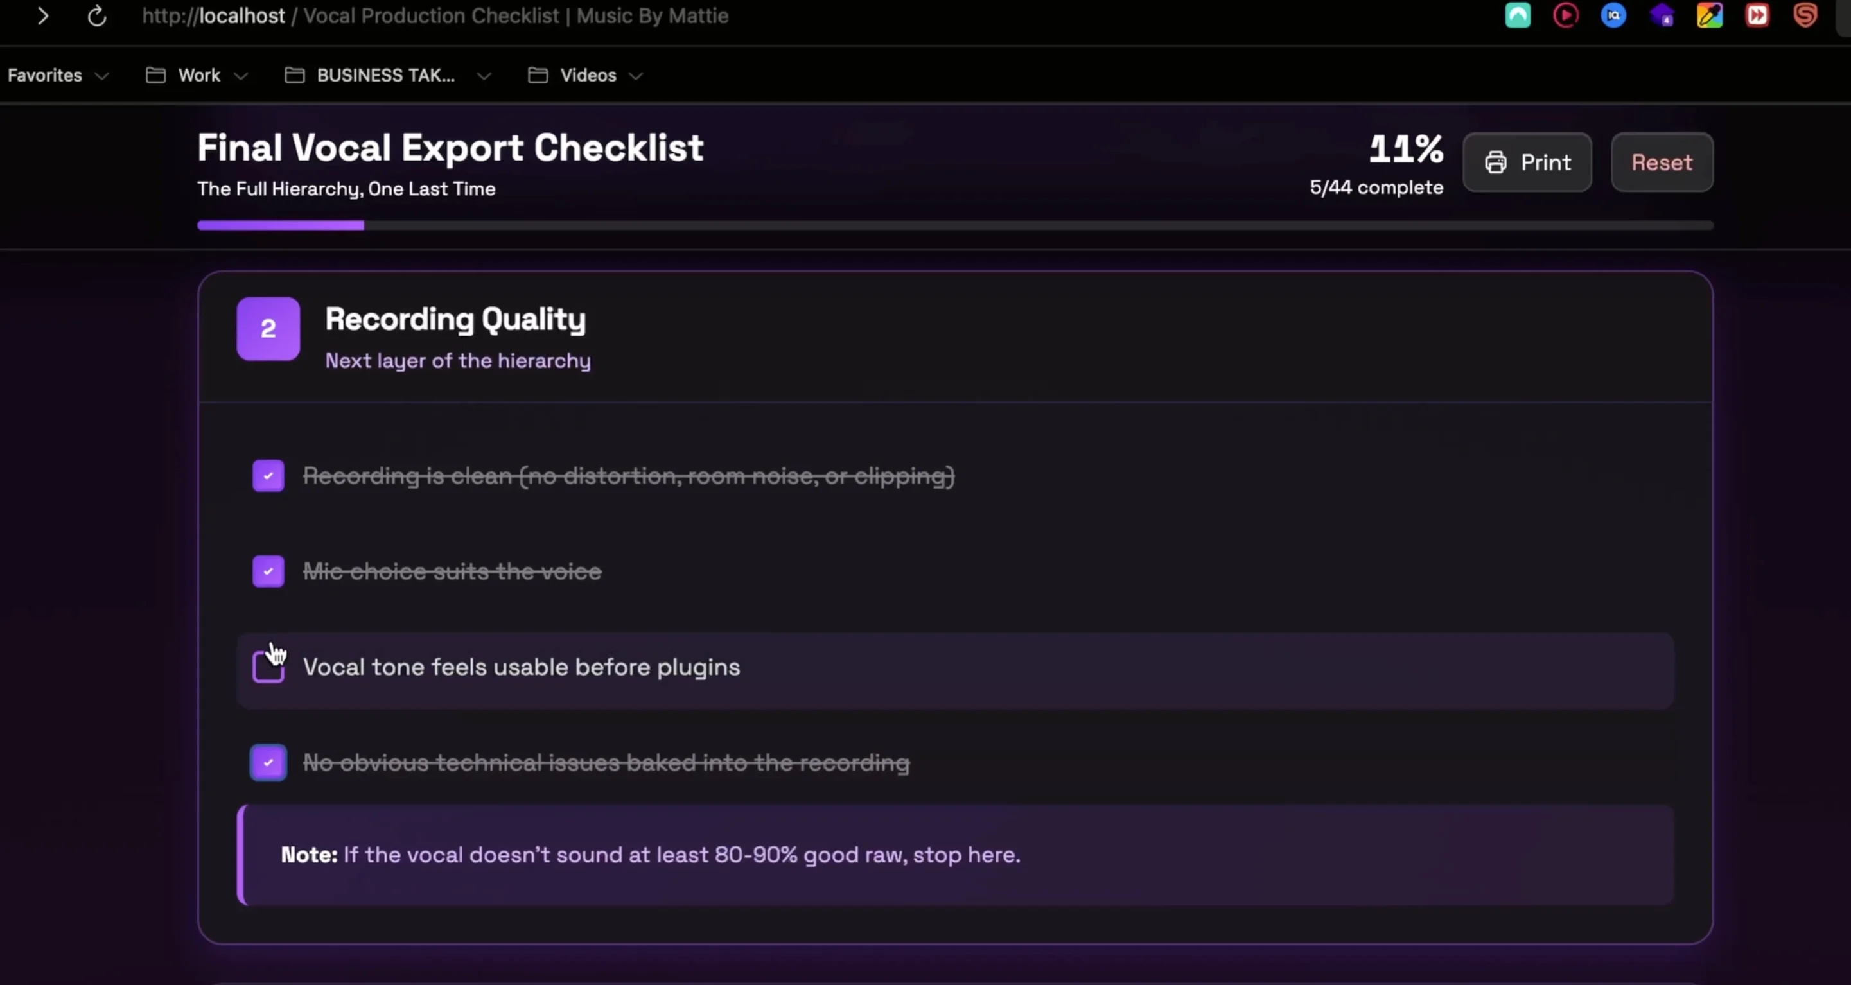Screen dimensions: 1851x985
Task: Uncheck 'Recording is clean' checklist item
Action: pos(268,476)
